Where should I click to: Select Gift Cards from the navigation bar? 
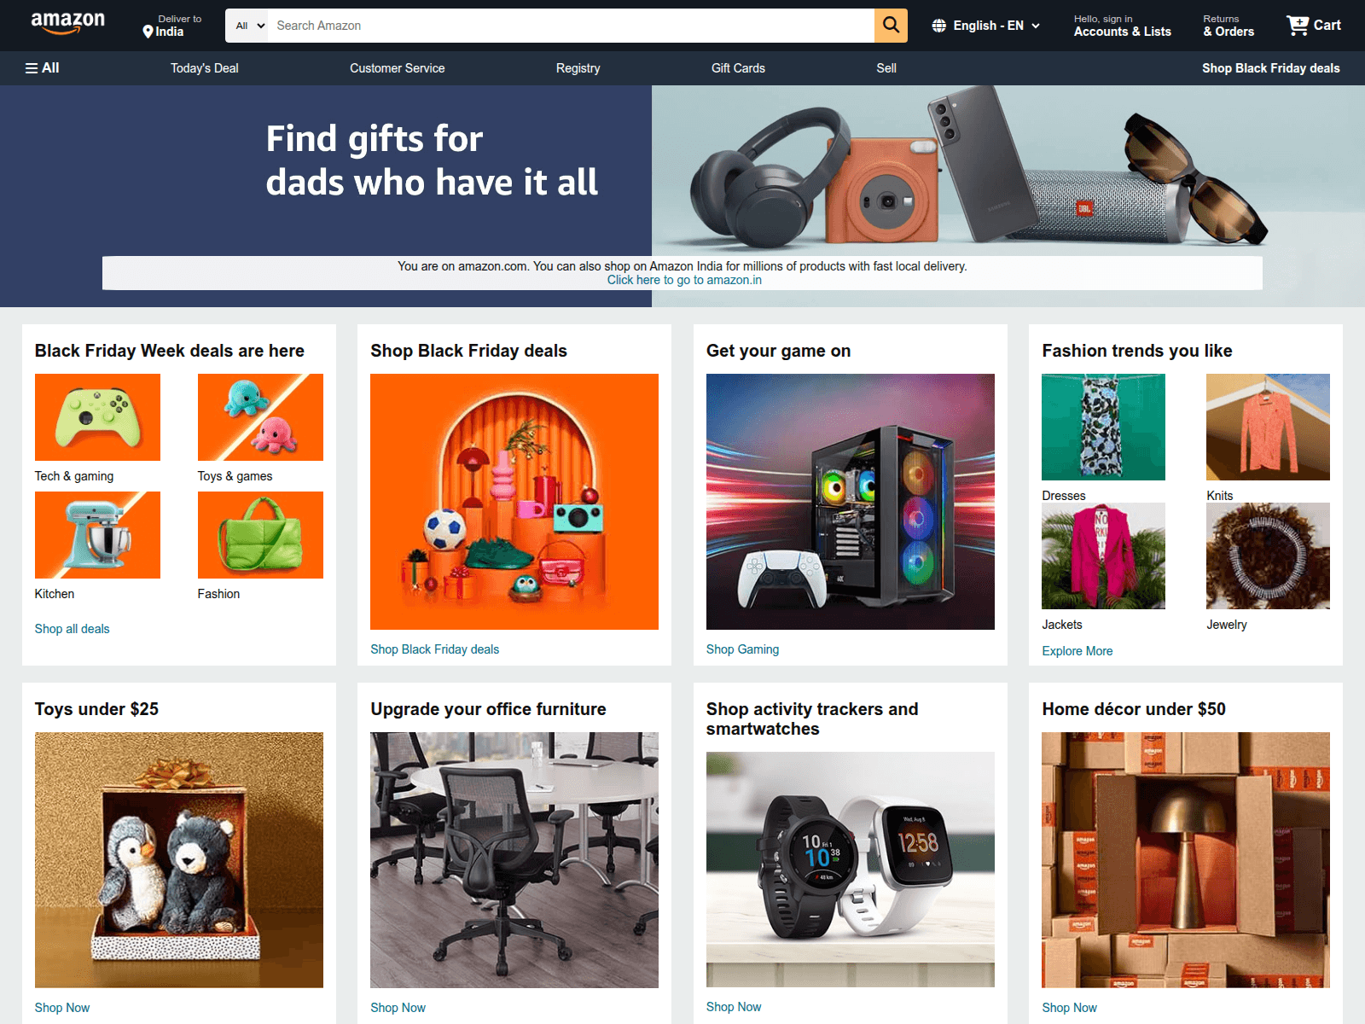pos(738,68)
